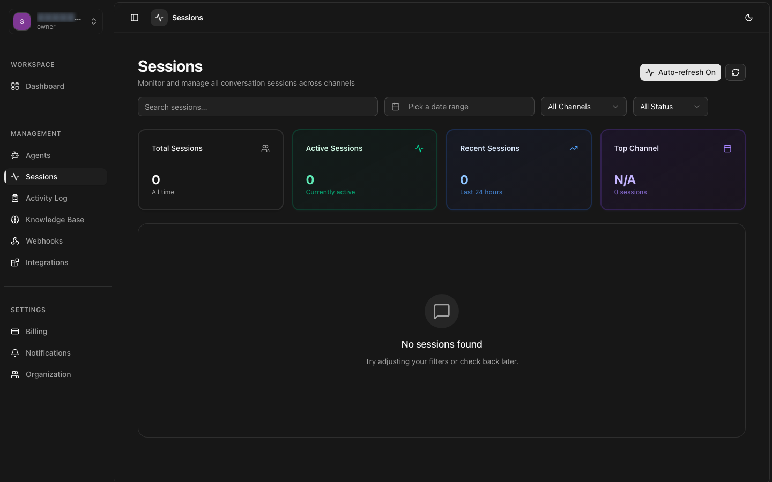Click the calendar icon in date range picker
This screenshot has height=482, width=772.
(x=396, y=107)
